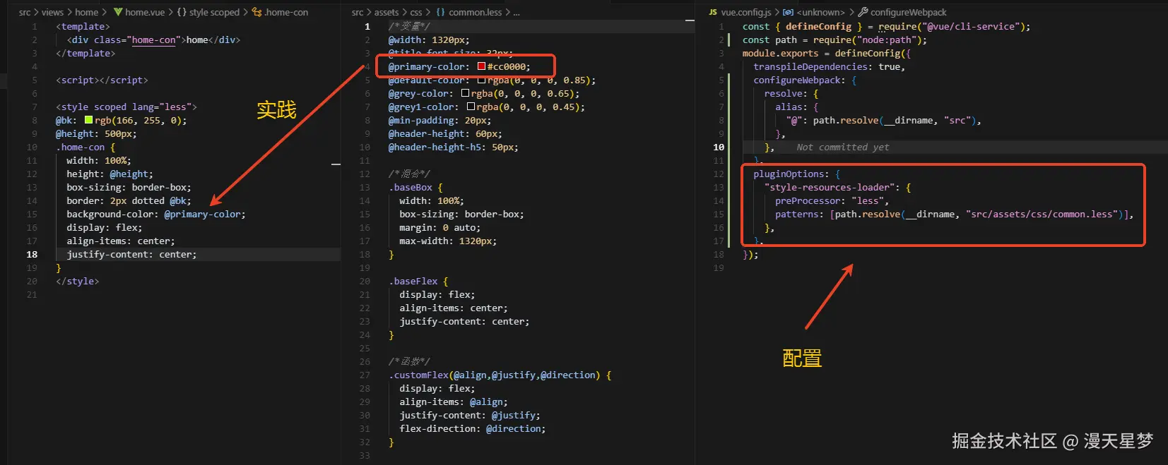
Task: Open the rgba(0, 0, 0, 0.65) color swatch
Action: [x=465, y=93]
